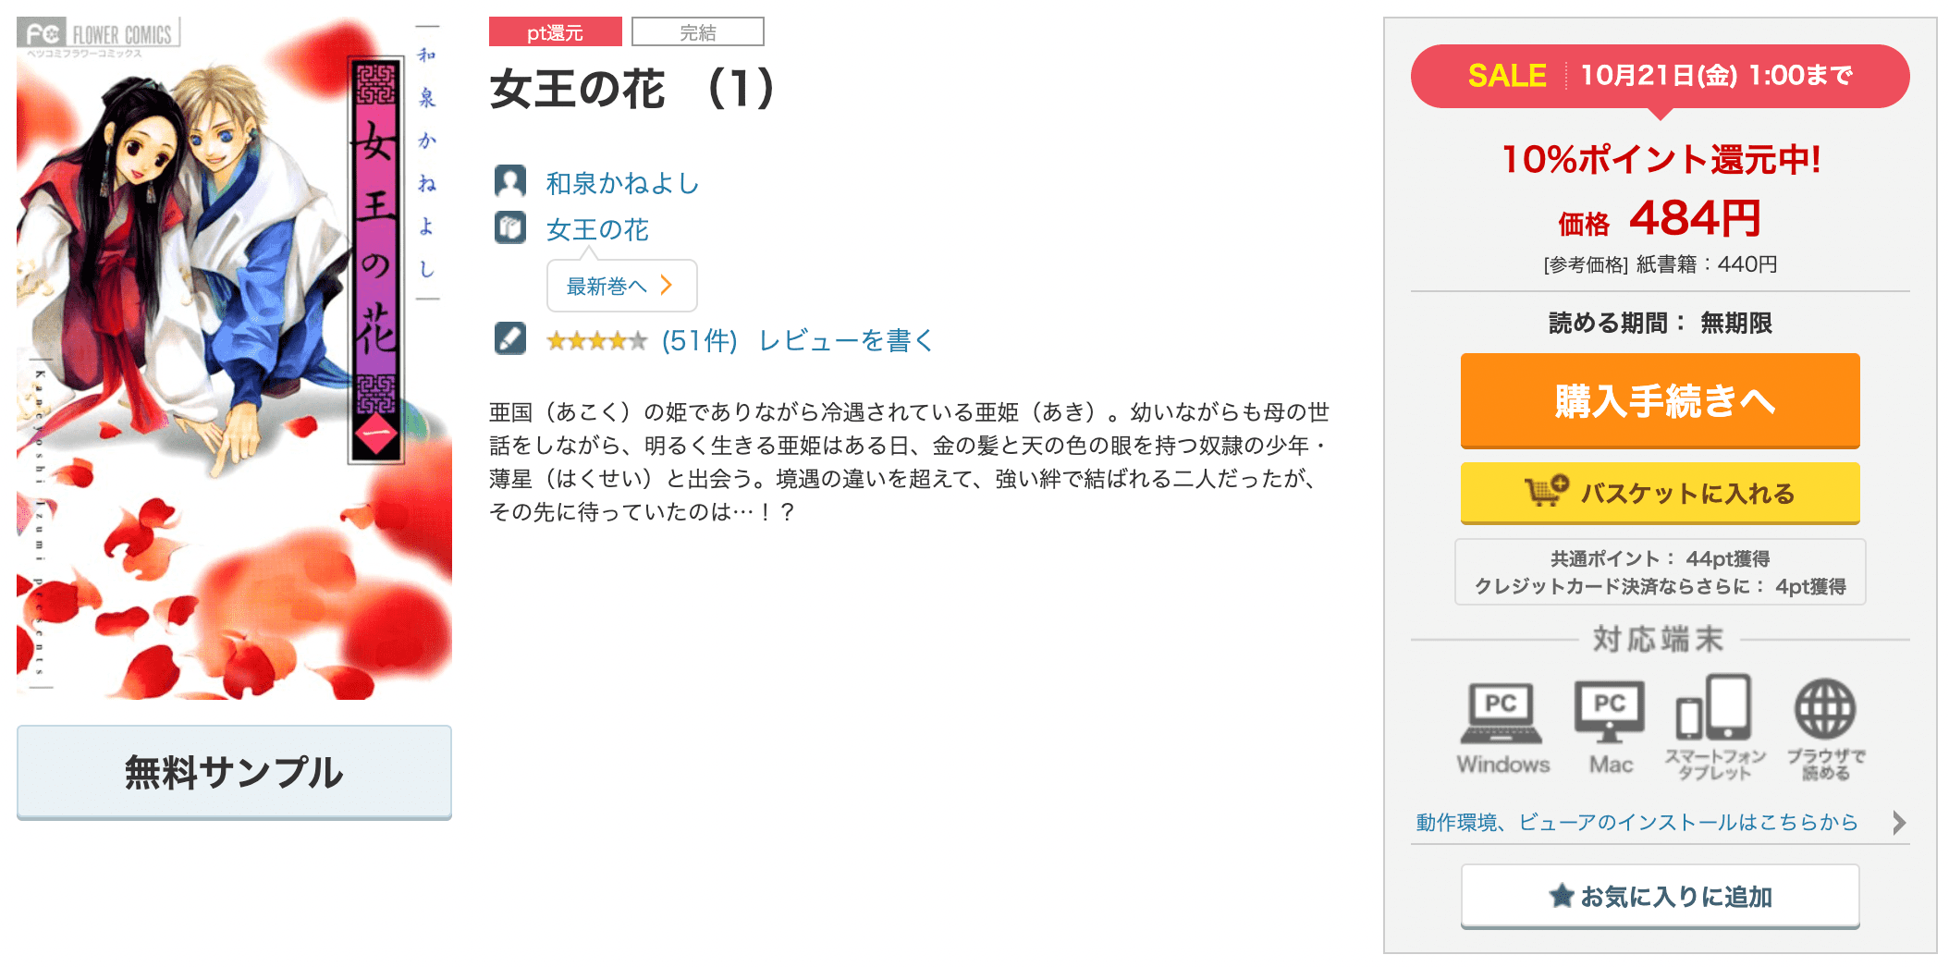The image size is (1949, 967).
Task: Click the star icon on favorites button
Action: (1562, 895)
